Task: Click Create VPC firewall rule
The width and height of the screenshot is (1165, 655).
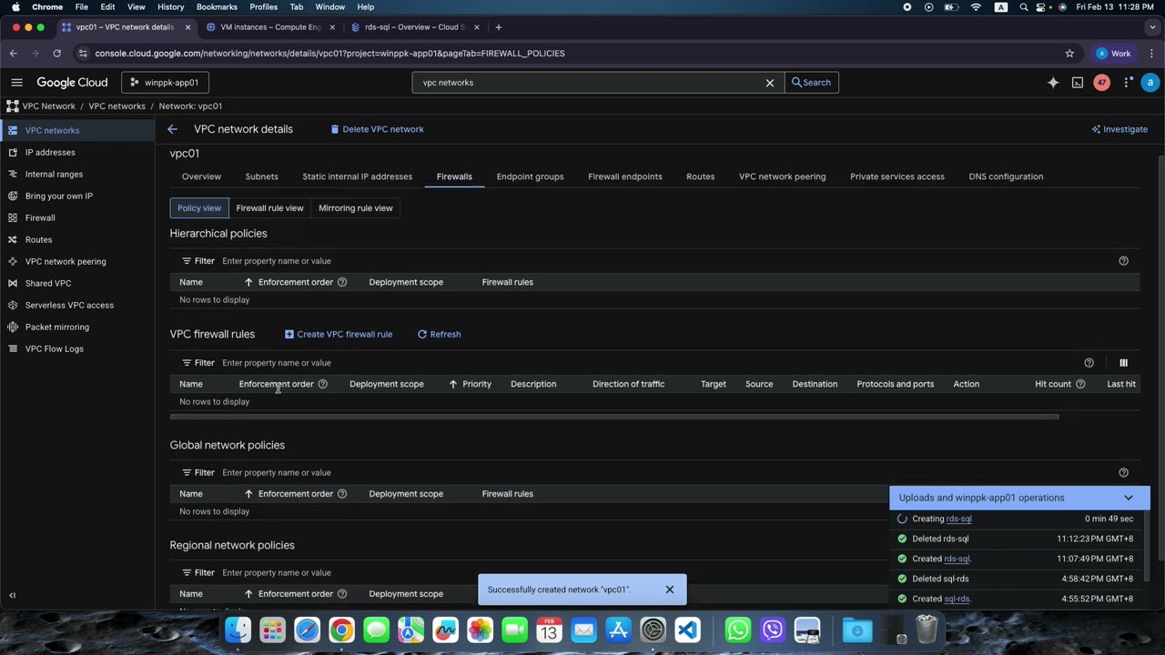Action: point(339,335)
